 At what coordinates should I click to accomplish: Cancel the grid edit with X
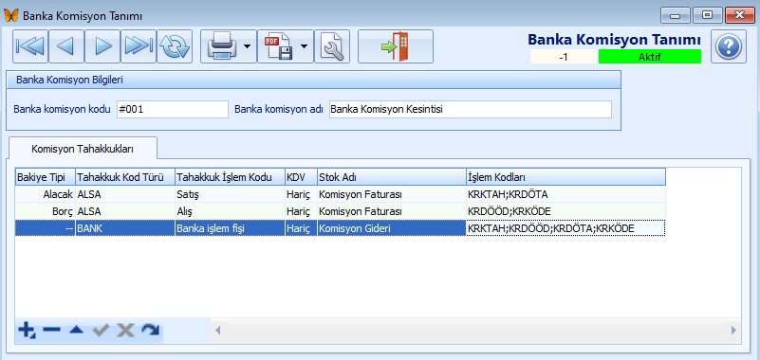125,330
